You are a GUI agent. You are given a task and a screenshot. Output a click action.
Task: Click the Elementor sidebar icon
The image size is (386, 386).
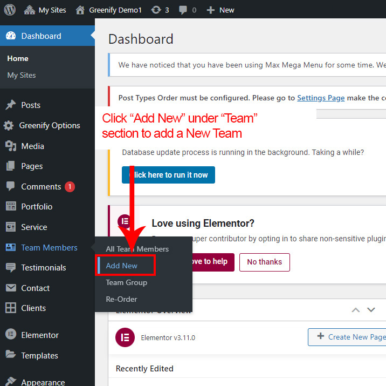point(10,335)
